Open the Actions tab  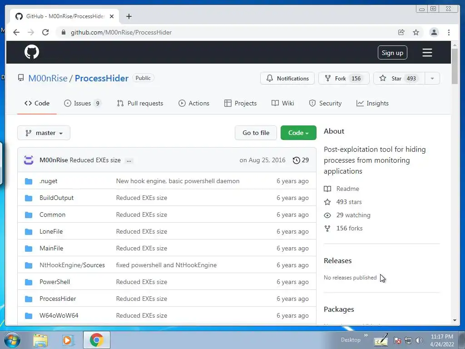(x=193, y=103)
